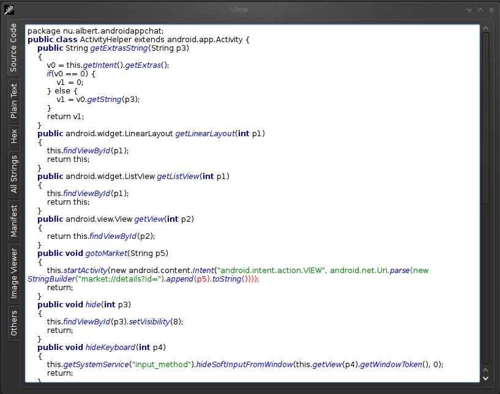Click the hide method declaration name

93,305
